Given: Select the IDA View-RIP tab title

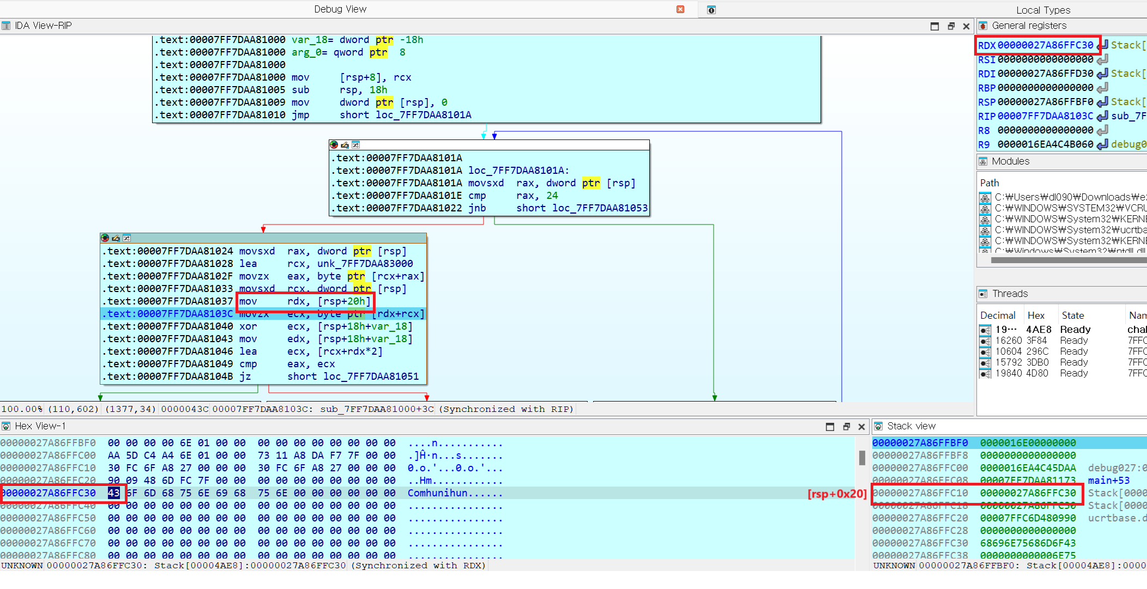Looking at the screenshot, I should coord(43,26).
